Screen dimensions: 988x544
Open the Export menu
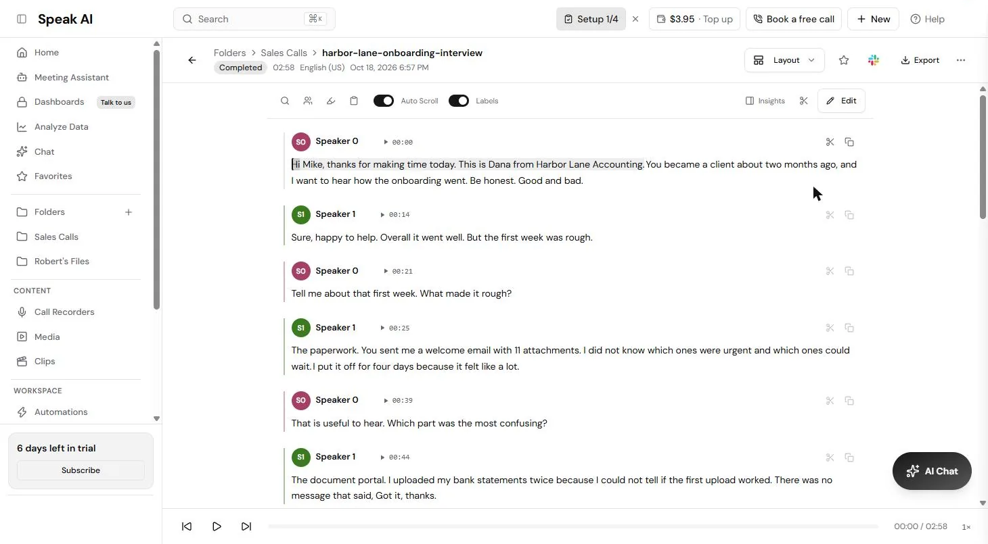[x=920, y=60]
